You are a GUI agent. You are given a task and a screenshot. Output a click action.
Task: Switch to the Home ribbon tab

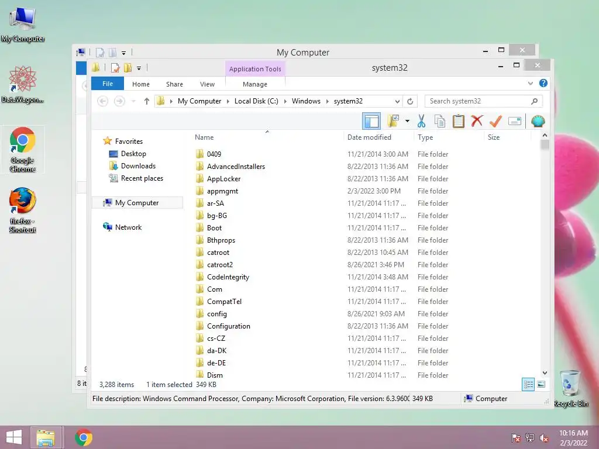pyautogui.click(x=141, y=84)
